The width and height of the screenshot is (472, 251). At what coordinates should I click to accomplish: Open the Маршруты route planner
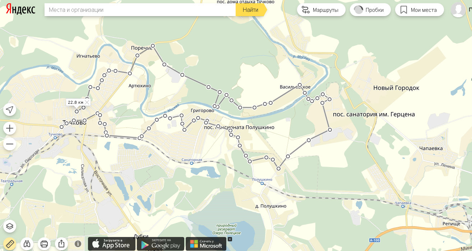(x=321, y=10)
